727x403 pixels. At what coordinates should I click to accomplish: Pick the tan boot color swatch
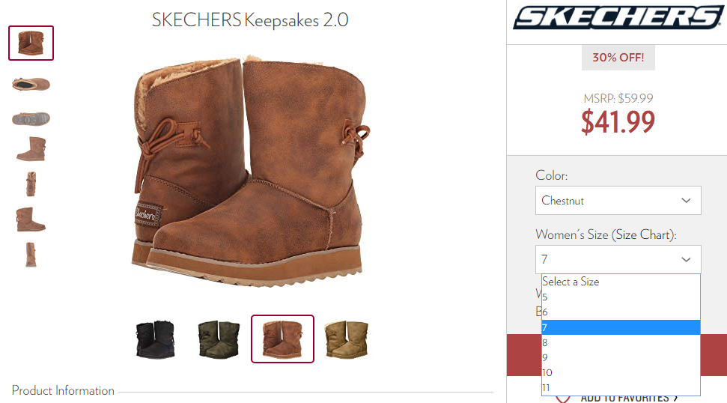click(x=347, y=339)
